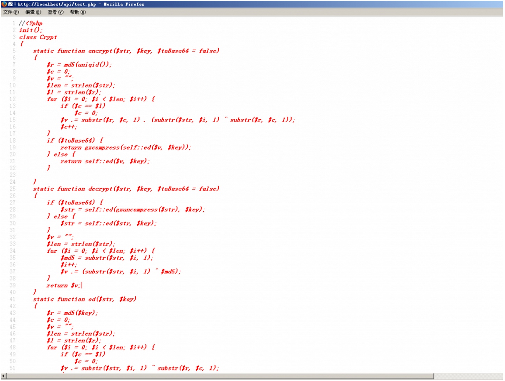Open the 编辑(E) menu
The width and height of the screenshot is (505, 381).
point(33,12)
